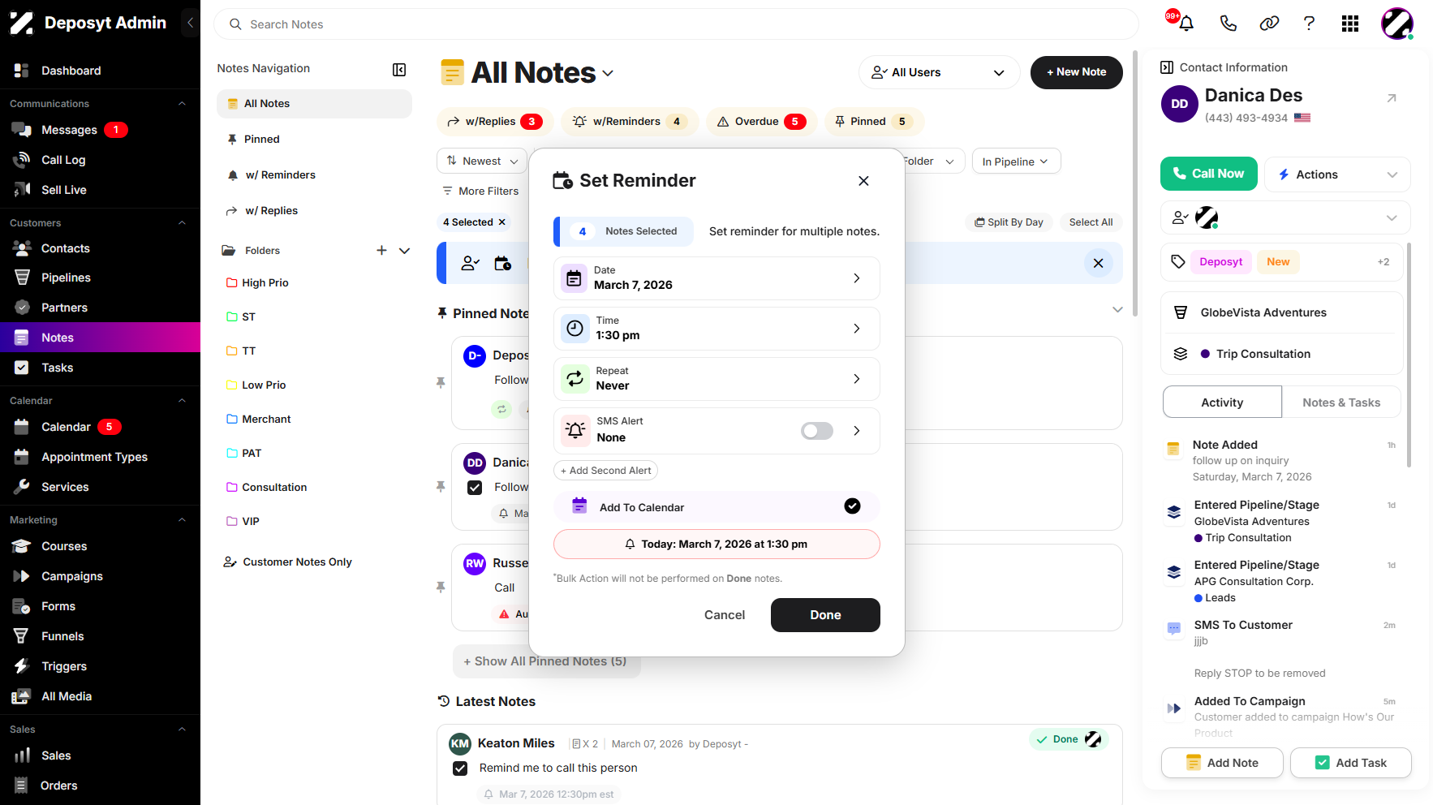Click the assign user icon in bulk bar
This screenshot has width=1433, height=805.
click(x=470, y=263)
